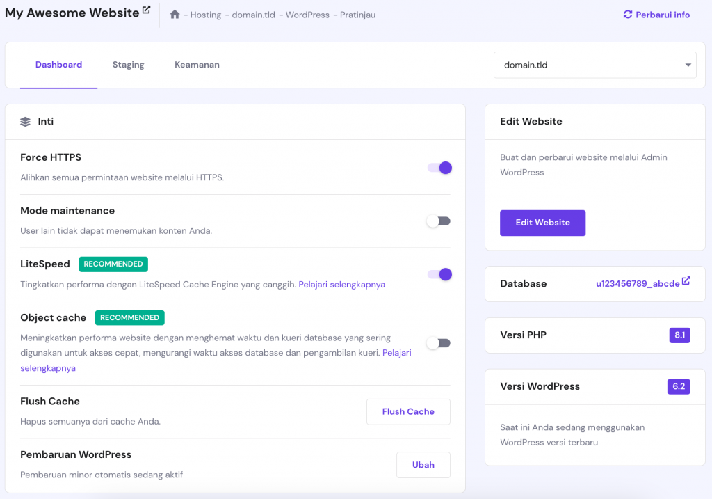Click Hosting in the breadcrumb trail

pos(206,15)
